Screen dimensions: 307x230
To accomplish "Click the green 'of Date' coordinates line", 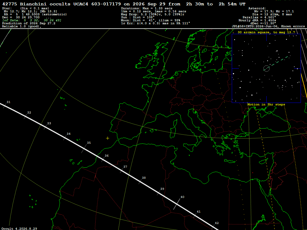I will (x=32, y=20).
